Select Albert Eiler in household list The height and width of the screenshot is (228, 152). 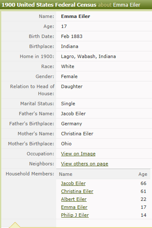[74, 199]
